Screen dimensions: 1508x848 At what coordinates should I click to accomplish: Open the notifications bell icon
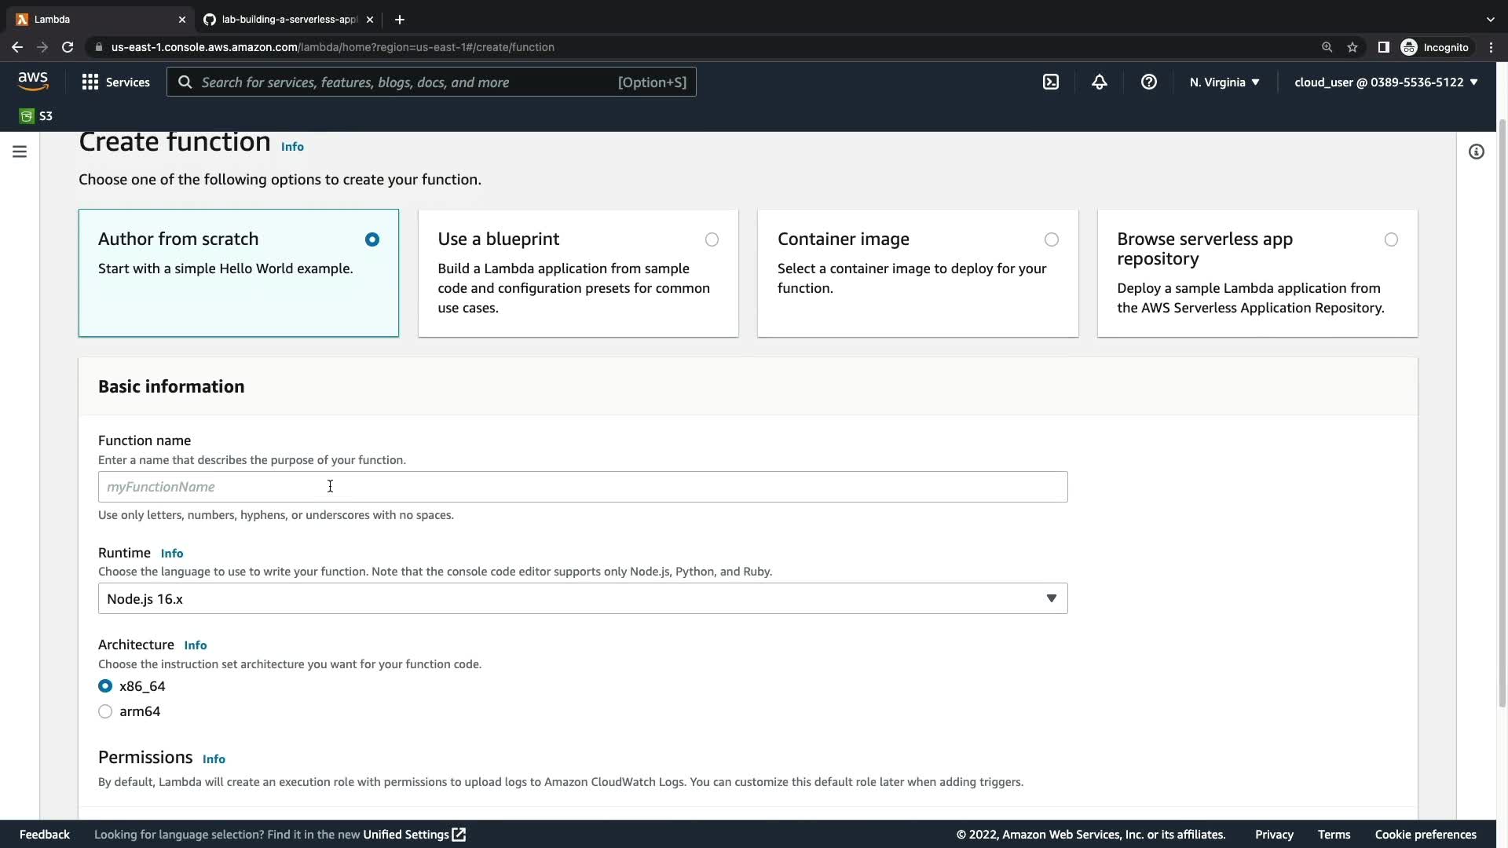pyautogui.click(x=1099, y=82)
